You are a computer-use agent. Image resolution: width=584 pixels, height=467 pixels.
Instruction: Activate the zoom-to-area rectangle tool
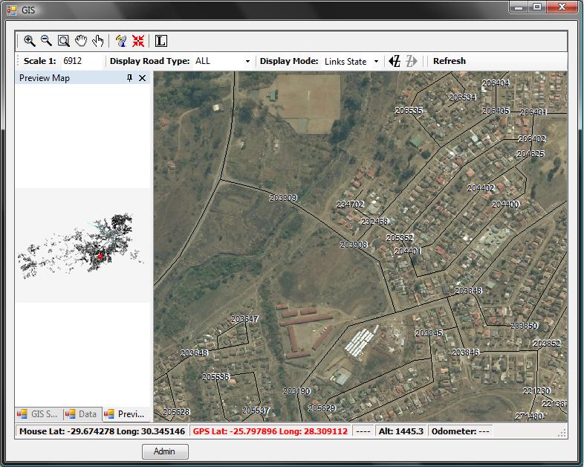coord(64,42)
